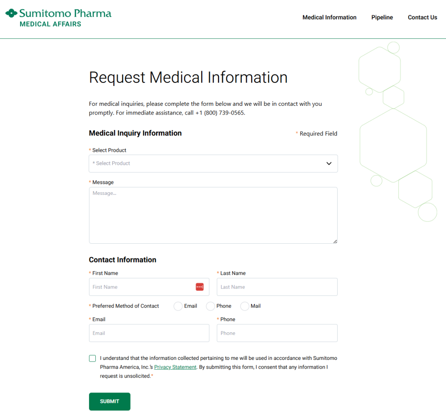Go to the Pipeline page
The image size is (446, 418).
coord(382,18)
